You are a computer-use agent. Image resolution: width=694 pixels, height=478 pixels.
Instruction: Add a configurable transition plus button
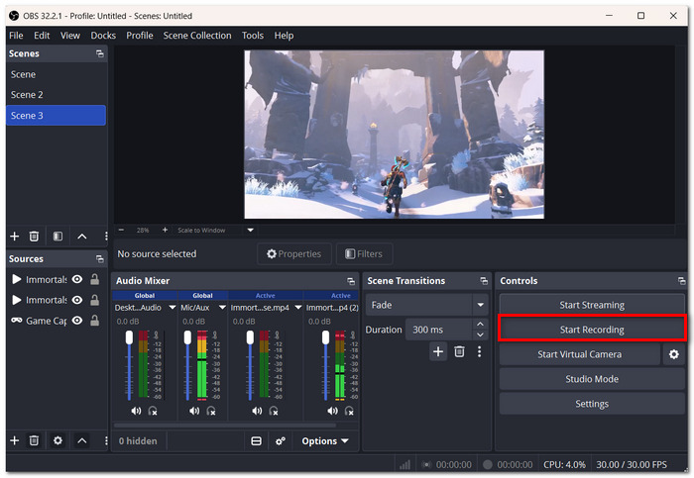pyautogui.click(x=438, y=351)
